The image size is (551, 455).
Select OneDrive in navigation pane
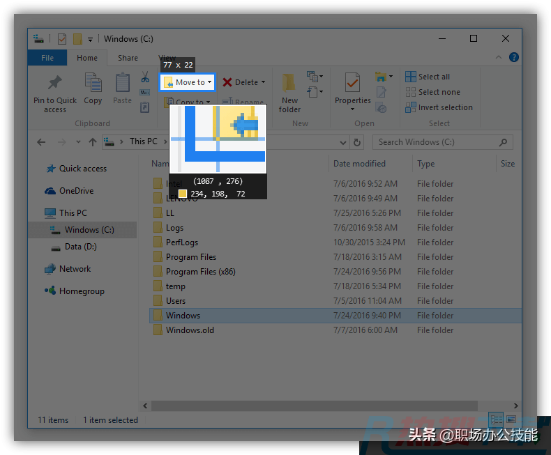pos(69,191)
